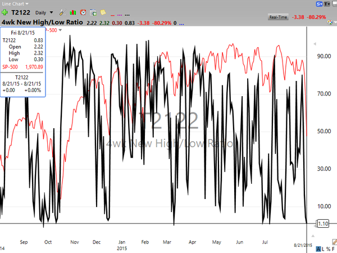
Task: Click the Fri 8/21/15 date in data box
Action: [22, 33]
